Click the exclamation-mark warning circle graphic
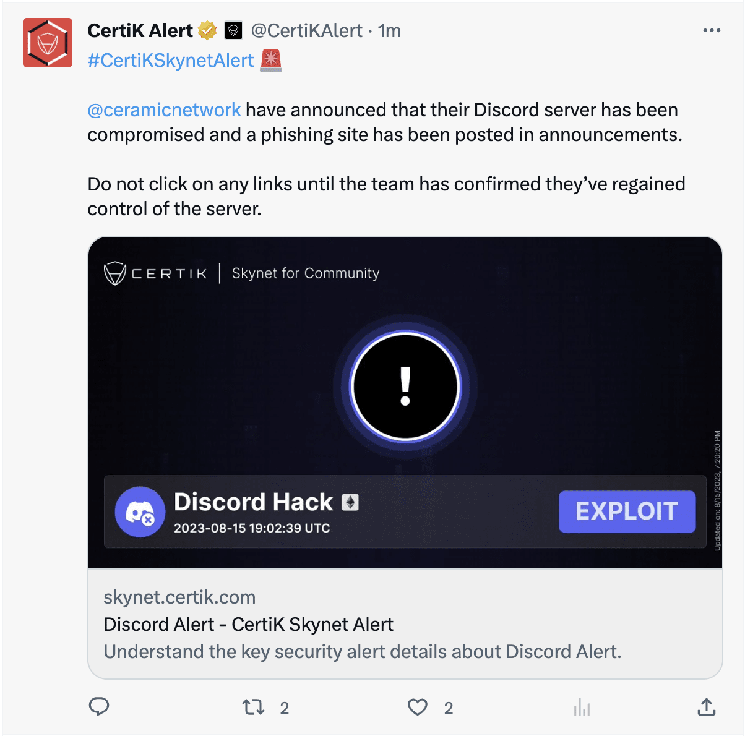 [x=405, y=385]
